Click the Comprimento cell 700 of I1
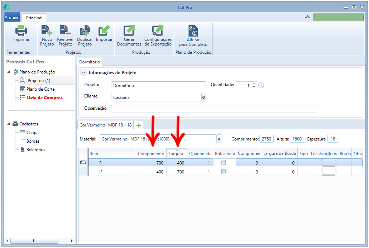Screen dimensions: 369x248 point(151,162)
